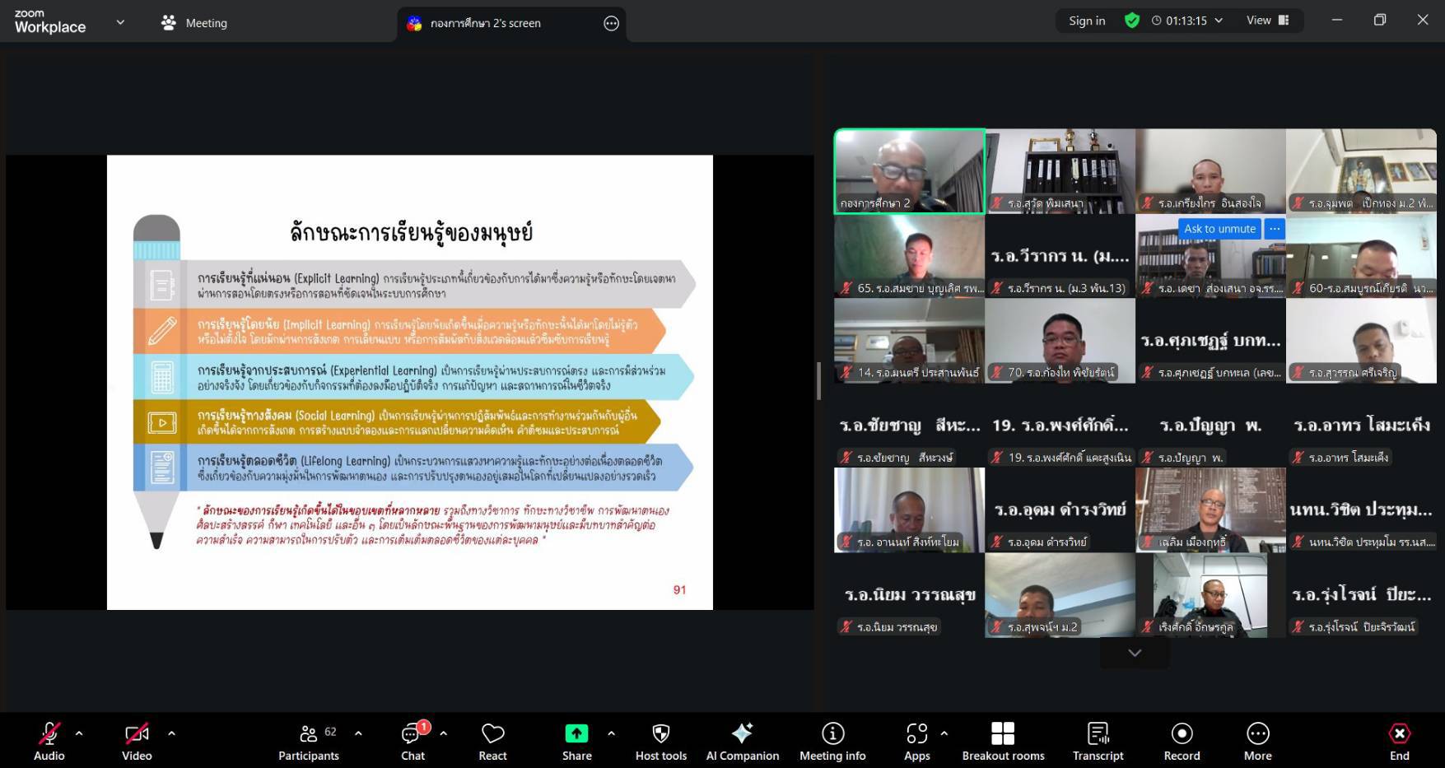
Task: Open the Meeting tab in top bar
Action: pyautogui.click(x=194, y=23)
